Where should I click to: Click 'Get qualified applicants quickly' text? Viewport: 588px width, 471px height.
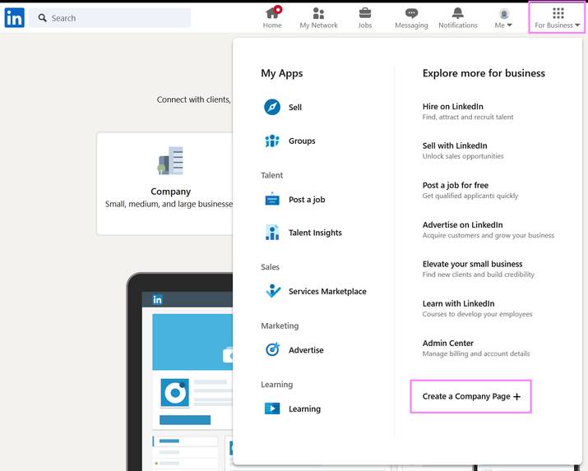470,196
